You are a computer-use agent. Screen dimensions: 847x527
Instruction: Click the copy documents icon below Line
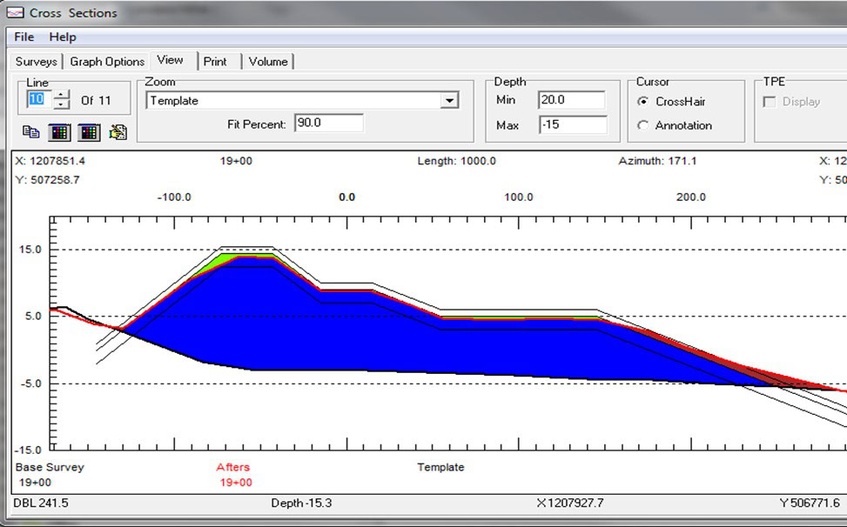[30, 131]
